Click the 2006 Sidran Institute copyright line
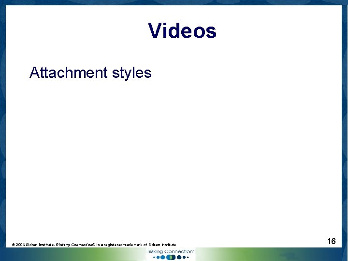The width and height of the screenshot is (348, 261). click(x=94, y=245)
